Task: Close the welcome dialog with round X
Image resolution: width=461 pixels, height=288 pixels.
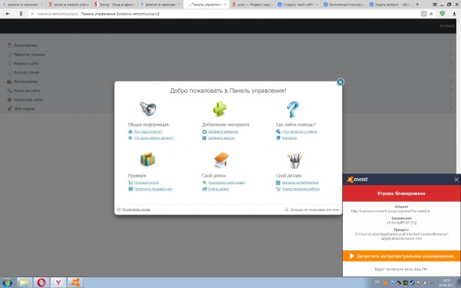Action: 340,82
